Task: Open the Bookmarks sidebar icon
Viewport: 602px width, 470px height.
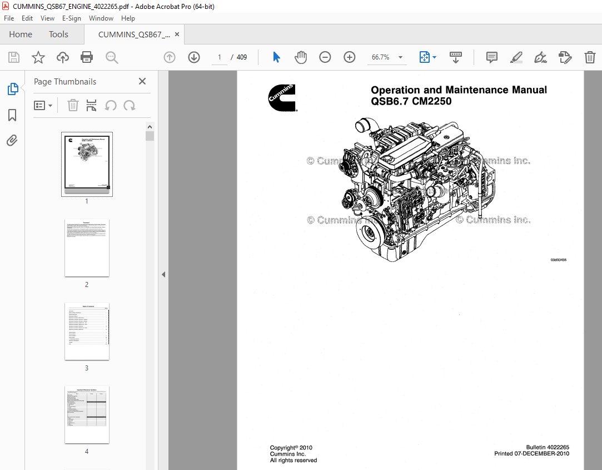Action: [12, 115]
